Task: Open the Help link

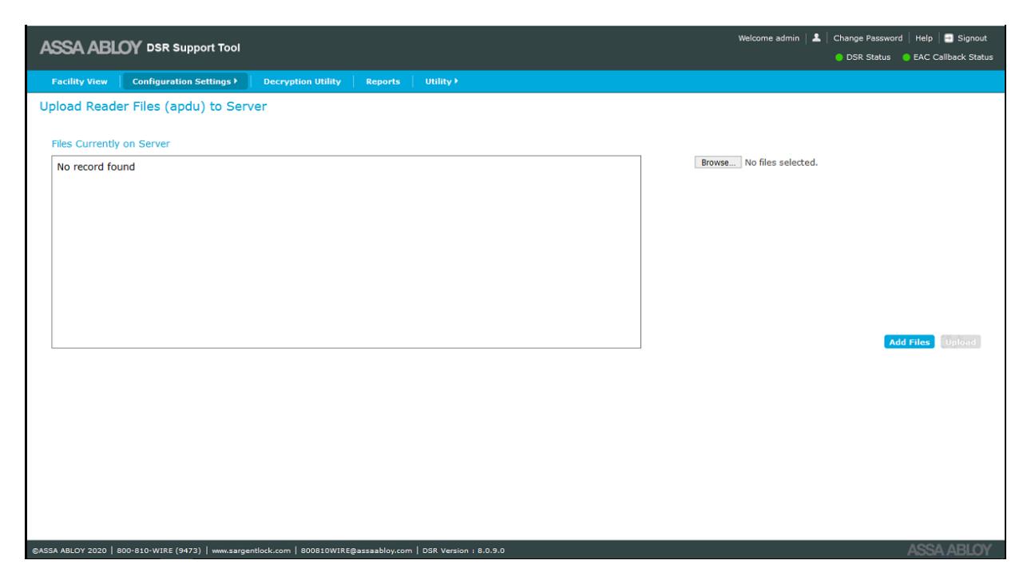Action: 925,38
